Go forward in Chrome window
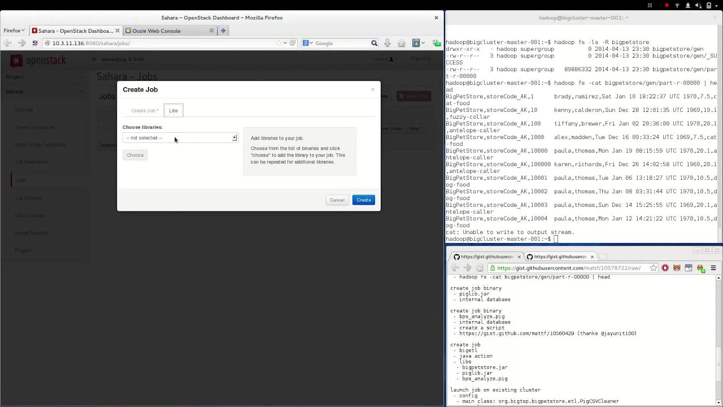This screenshot has width=723, height=407. [467, 268]
